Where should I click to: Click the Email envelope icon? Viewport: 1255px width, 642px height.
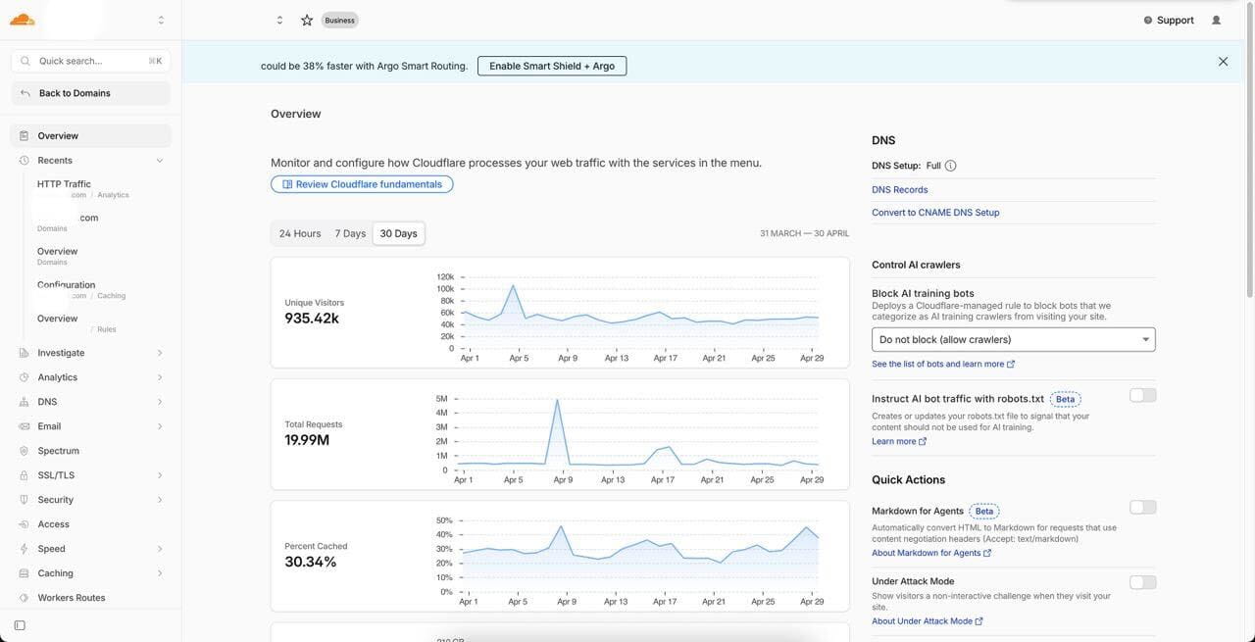pyautogui.click(x=24, y=426)
